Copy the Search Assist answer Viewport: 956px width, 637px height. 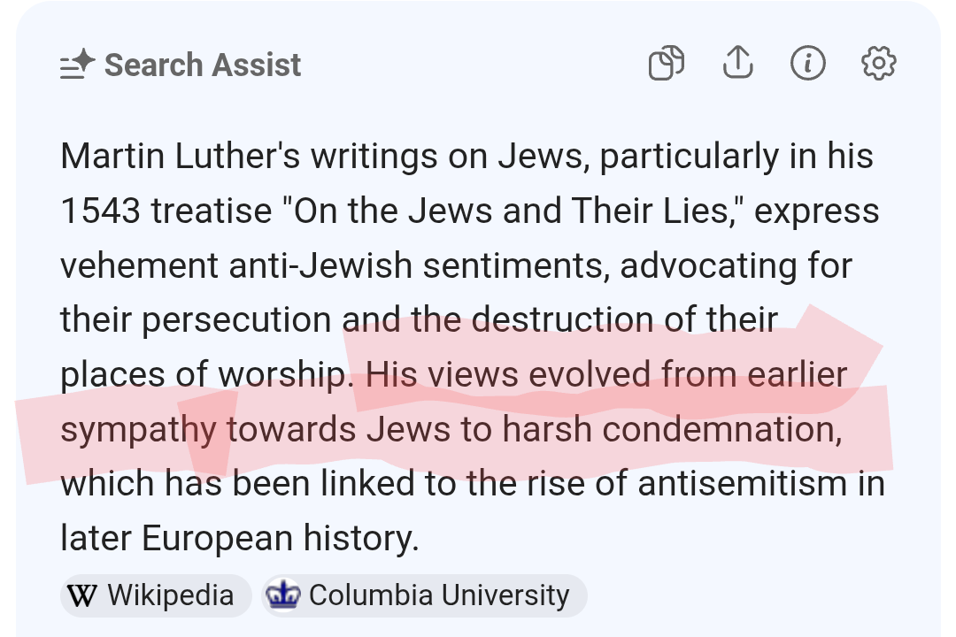(x=666, y=63)
